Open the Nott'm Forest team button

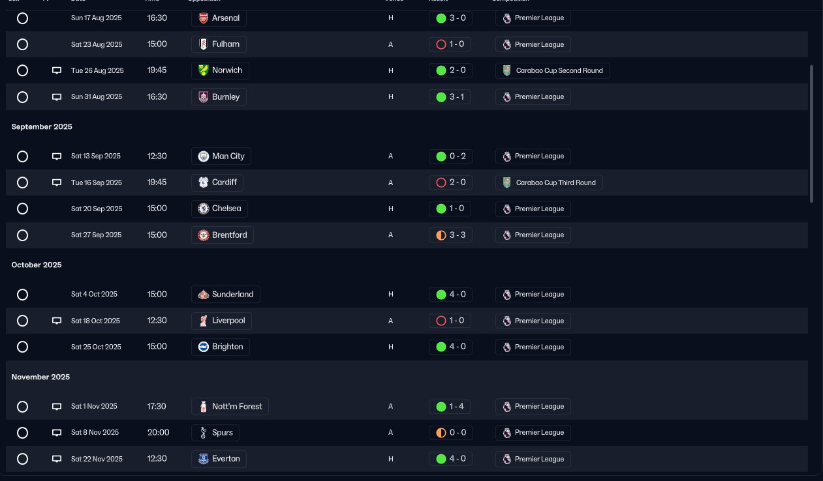click(230, 407)
